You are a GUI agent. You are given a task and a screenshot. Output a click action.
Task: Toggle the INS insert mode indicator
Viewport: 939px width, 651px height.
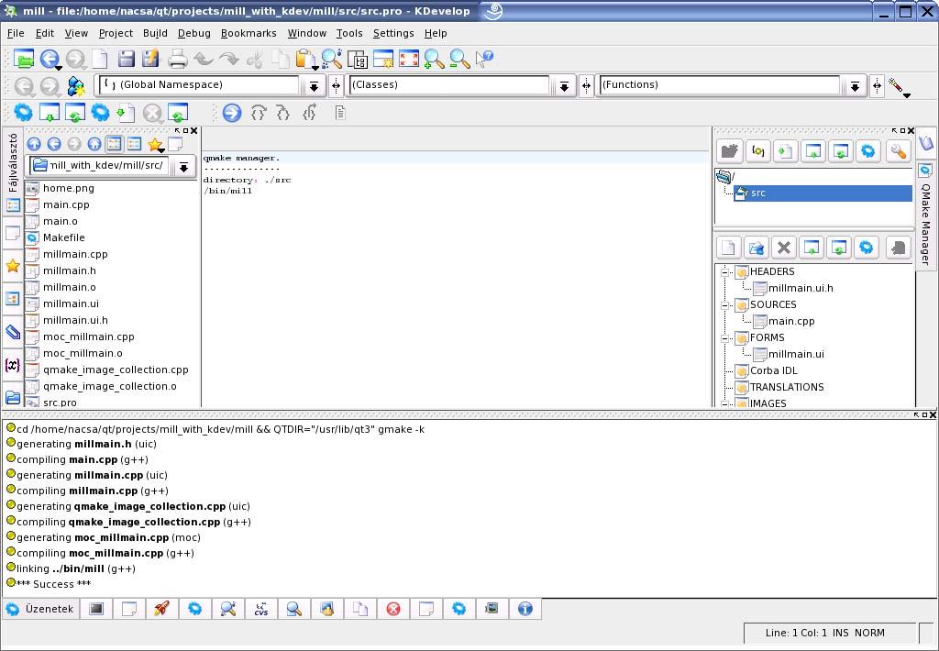tap(840, 633)
